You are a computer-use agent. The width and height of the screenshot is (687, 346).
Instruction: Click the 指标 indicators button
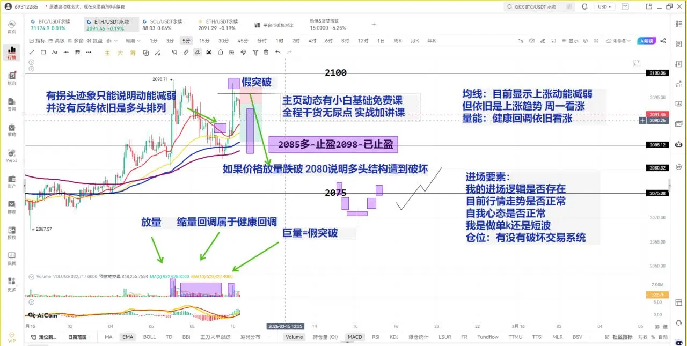pos(38,41)
